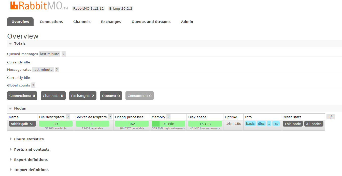Open the Exchanges tab

click(111, 22)
